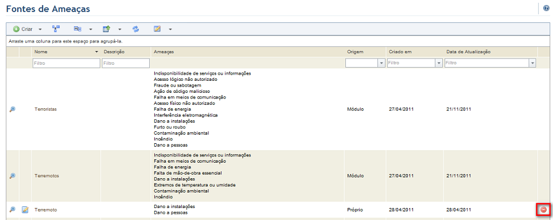
Task: Click 'Interferência eletromagnética' threat text
Action: click(x=186, y=115)
